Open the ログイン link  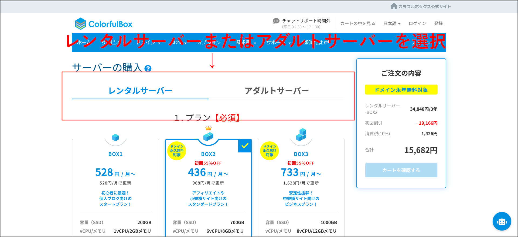(417, 23)
